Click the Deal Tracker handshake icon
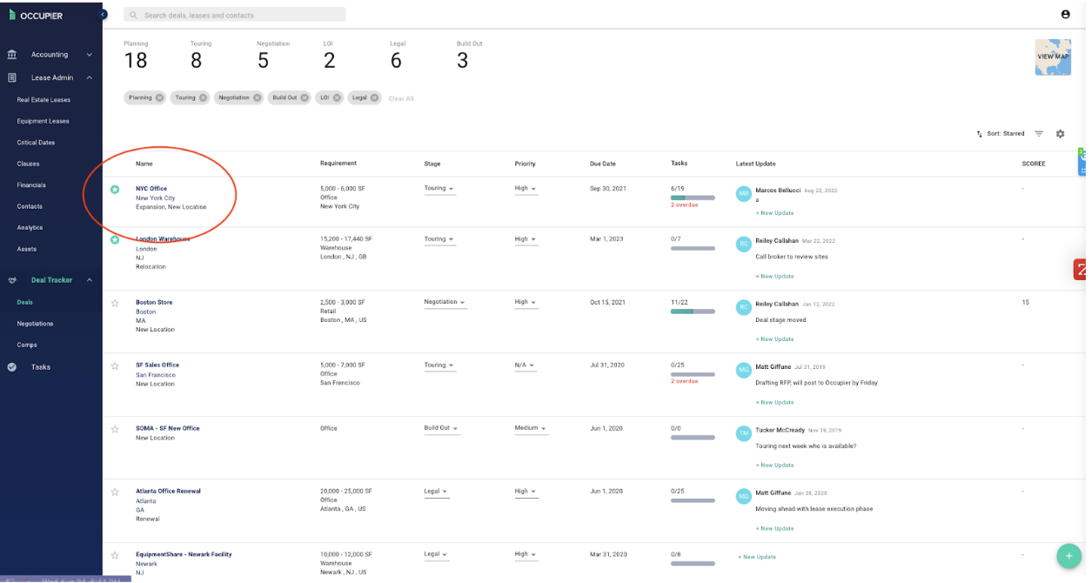Viewport: 1091px width, 583px height. click(x=12, y=280)
